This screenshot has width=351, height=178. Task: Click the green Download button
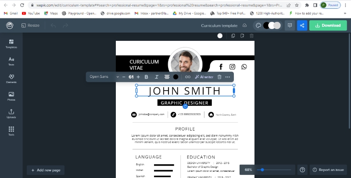[327, 25]
